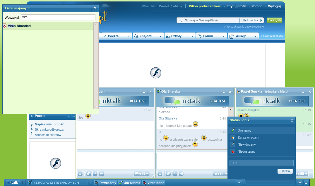Minimize the Paweł Smykla chat window
The width and height of the screenshot is (315, 186).
(303, 92)
